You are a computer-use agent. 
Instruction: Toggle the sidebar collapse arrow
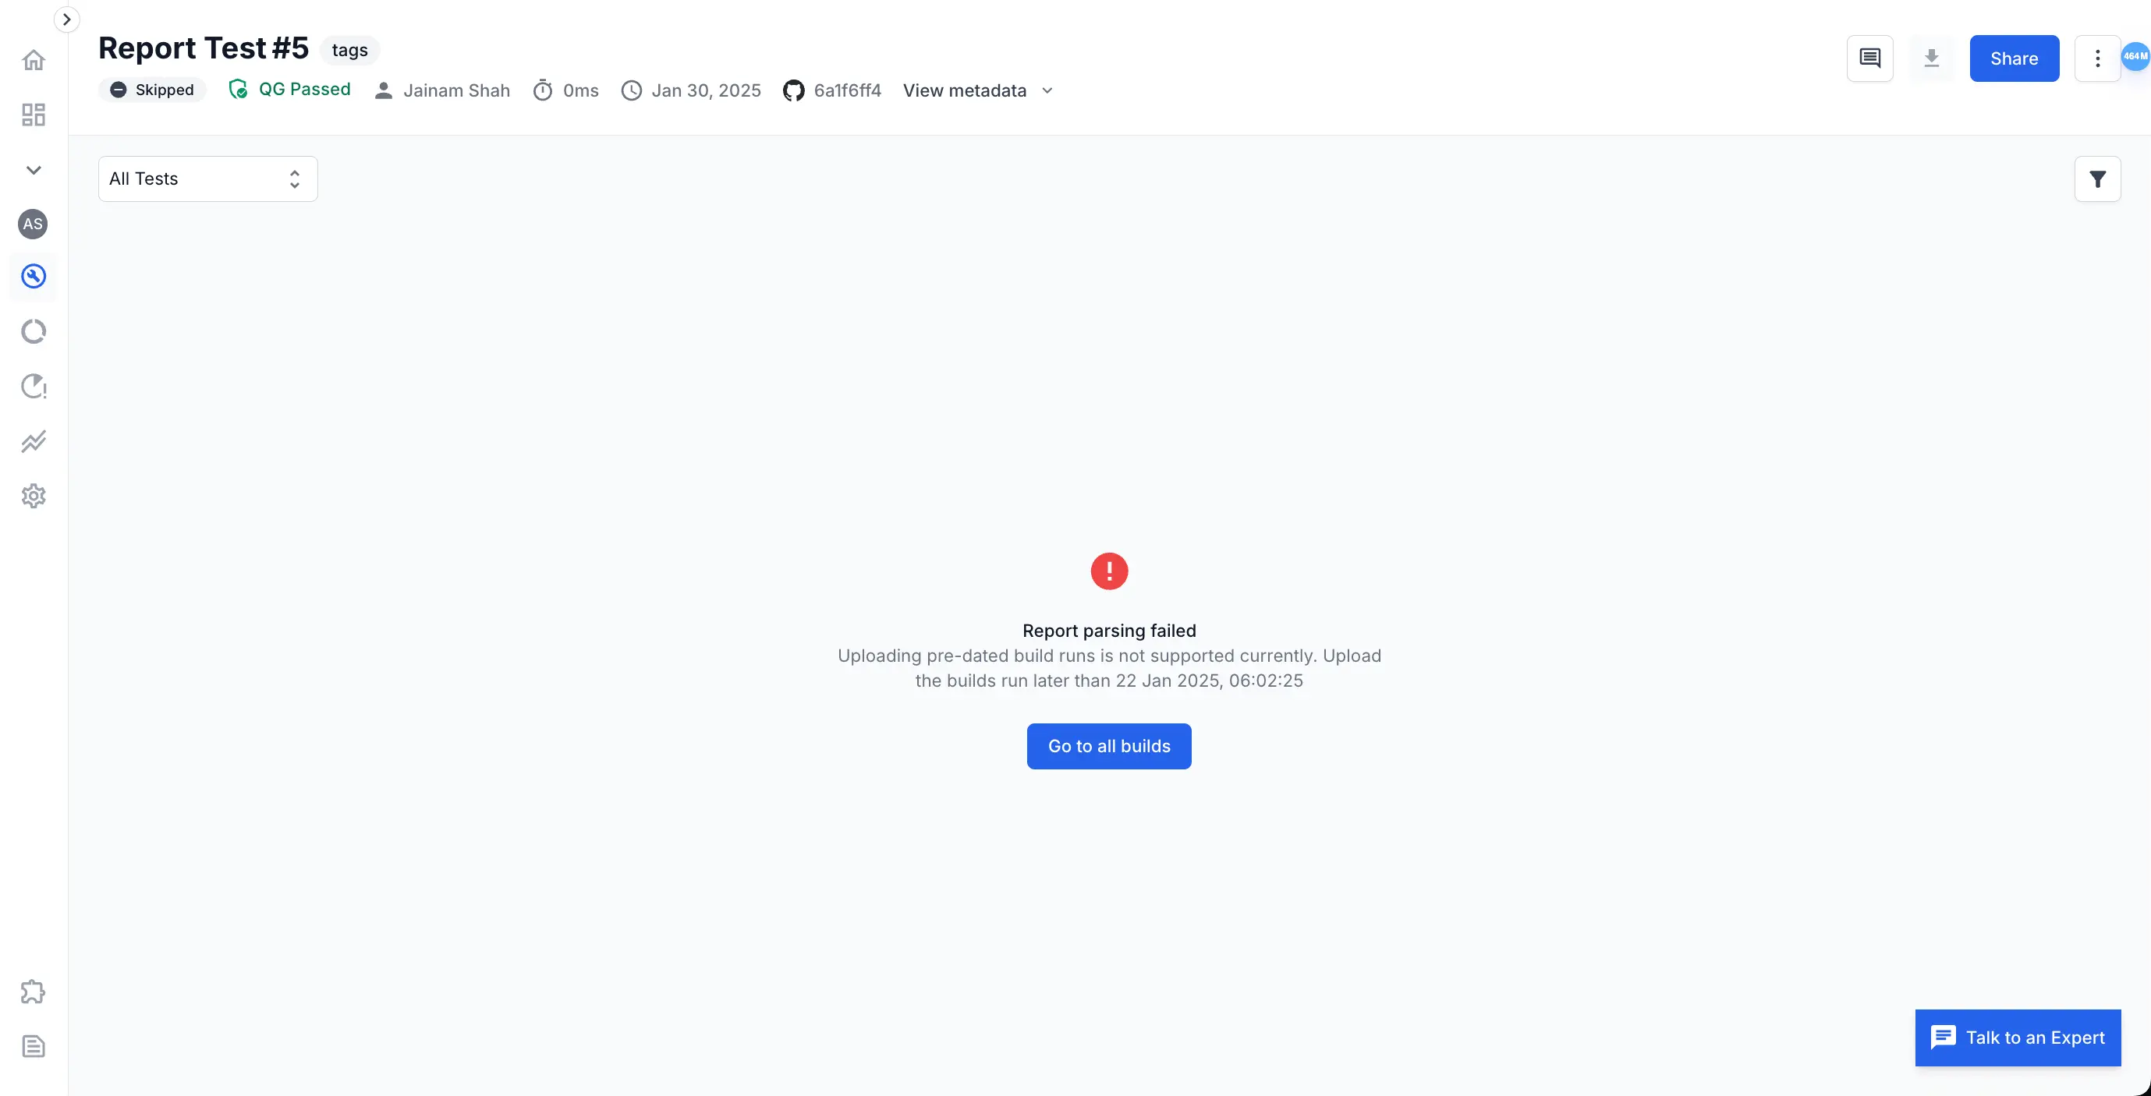coord(67,17)
